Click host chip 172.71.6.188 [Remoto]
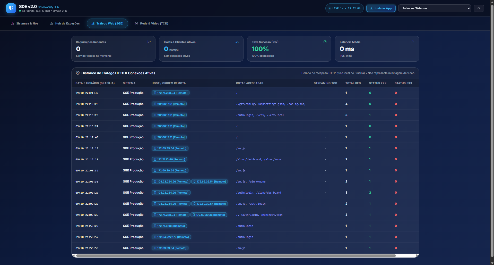Viewport: 494px width, 265px height. point(169,226)
